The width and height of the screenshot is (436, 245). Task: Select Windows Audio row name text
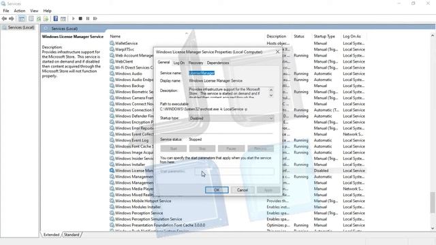(x=129, y=73)
